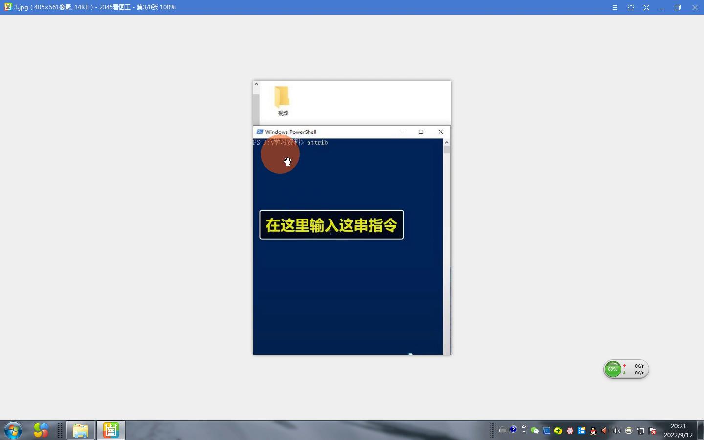Click the speaker volume tray icon
Image resolution: width=704 pixels, height=440 pixels.
pos(616,431)
